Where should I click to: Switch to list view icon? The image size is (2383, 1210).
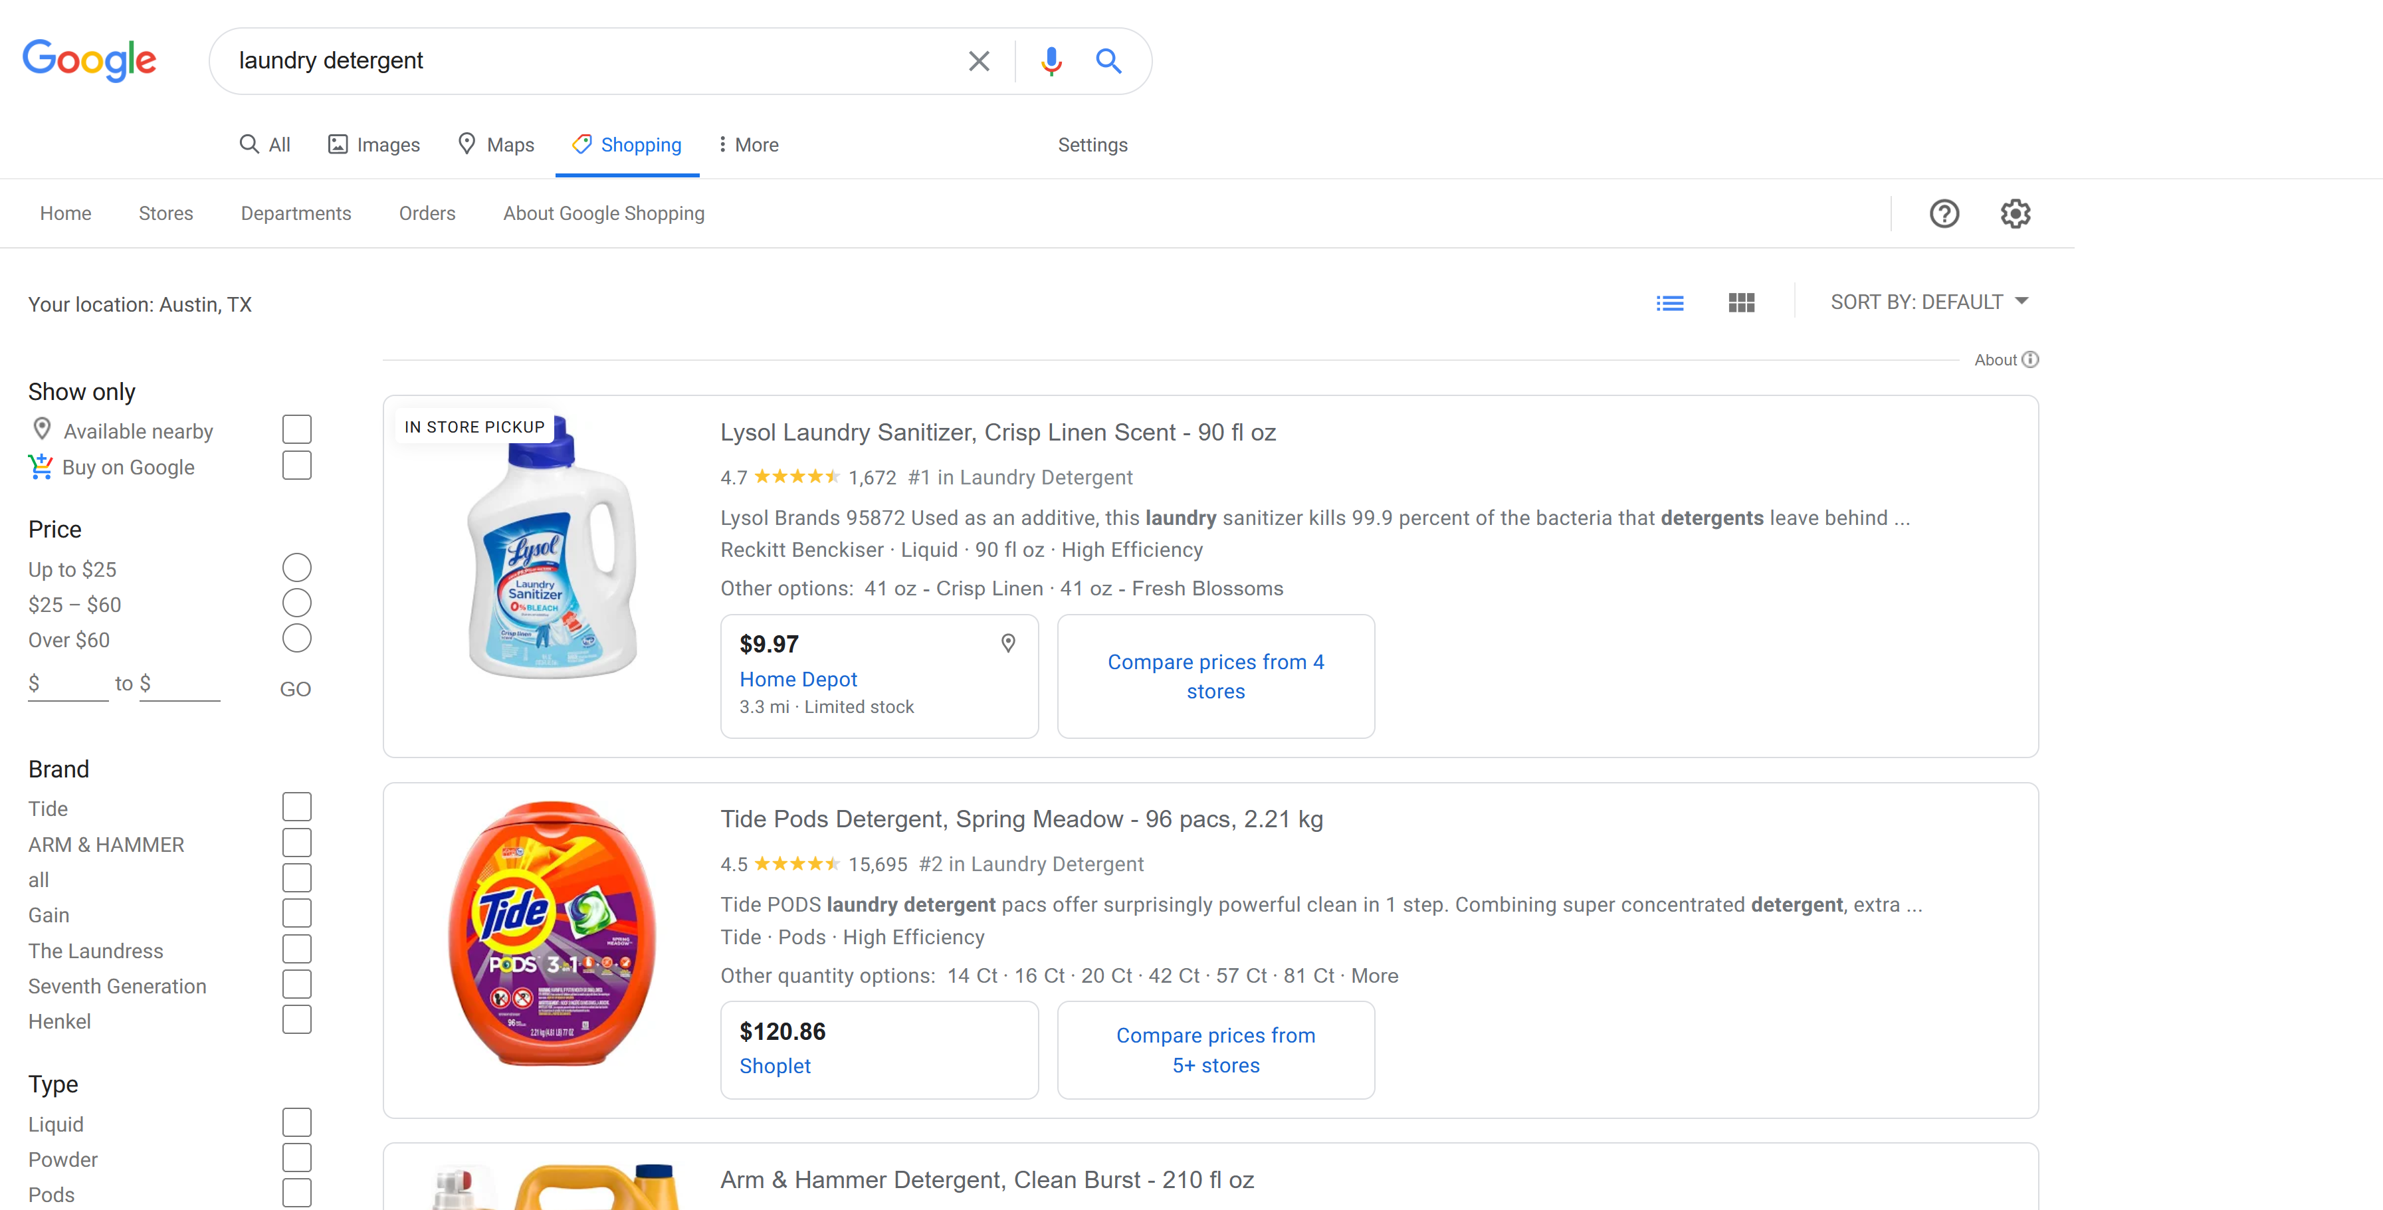click(x=1669, y=304)
